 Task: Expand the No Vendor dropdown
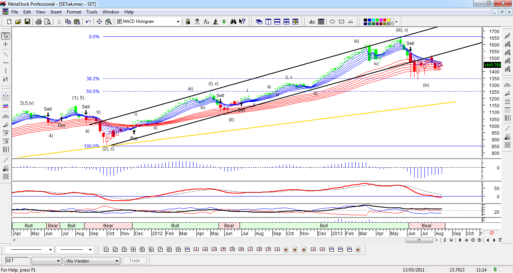point(117,261)
